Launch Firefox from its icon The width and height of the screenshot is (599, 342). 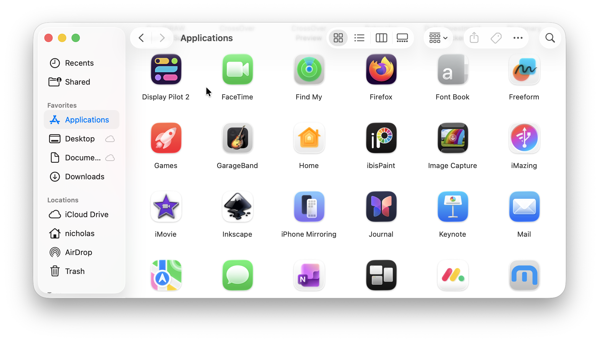[381, 70]
